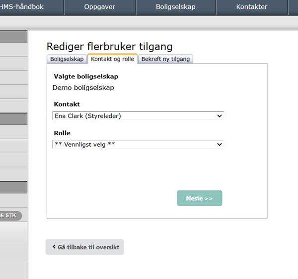
Task: Click Gå tilbake til oversikt button
Action: tap(85, 247)
